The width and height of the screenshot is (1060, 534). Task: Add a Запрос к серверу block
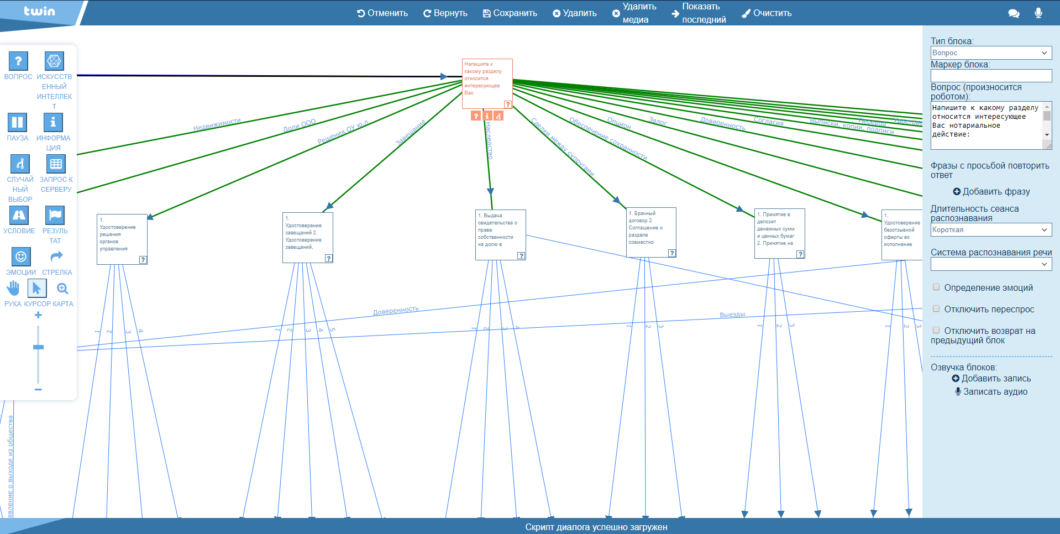(56, 164)
